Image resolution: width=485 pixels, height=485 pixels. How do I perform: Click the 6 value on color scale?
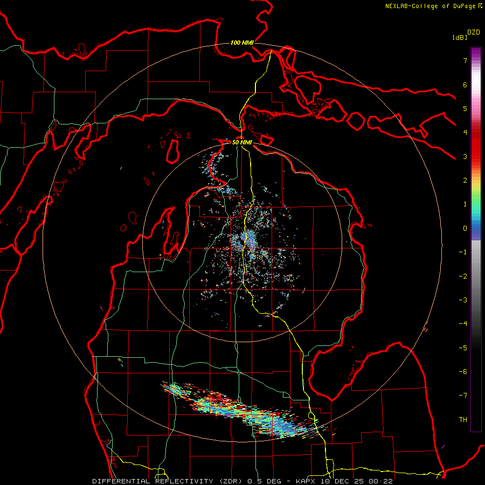pyautogui.click(x=465, y=85)
